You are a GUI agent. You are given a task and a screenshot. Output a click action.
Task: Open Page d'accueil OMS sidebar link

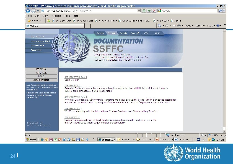40,41
